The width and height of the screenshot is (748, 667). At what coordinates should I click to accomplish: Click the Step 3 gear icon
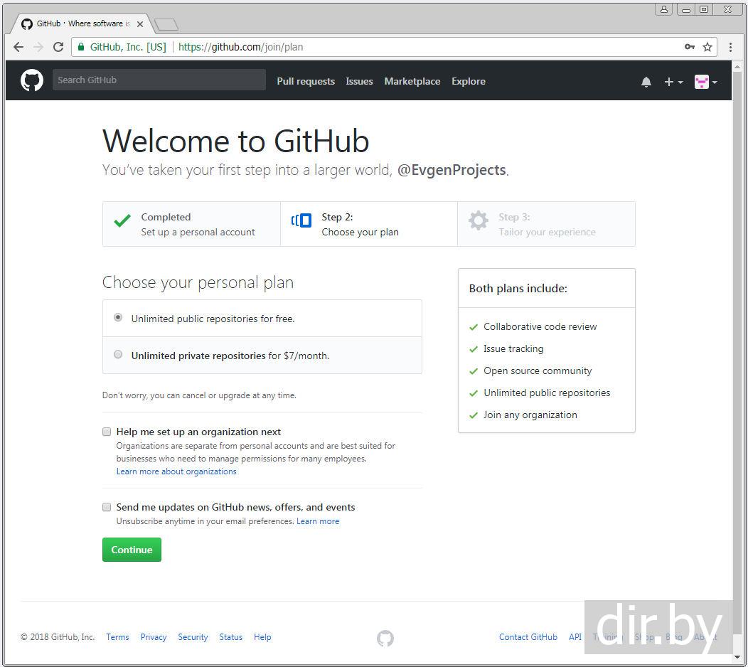(x=478, y=220)
